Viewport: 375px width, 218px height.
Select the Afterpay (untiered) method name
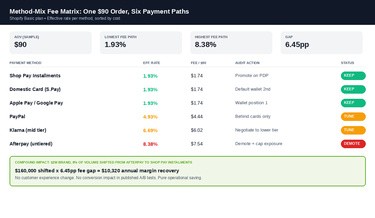click(x=31, y=144)
